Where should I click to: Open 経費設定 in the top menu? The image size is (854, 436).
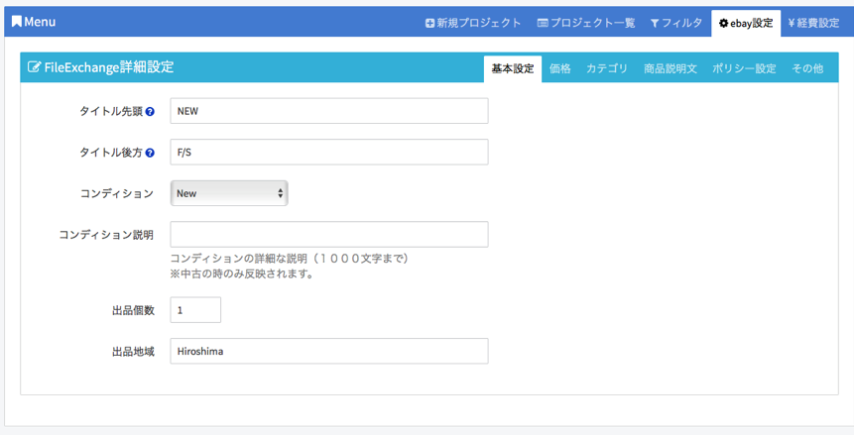point(813,23)
